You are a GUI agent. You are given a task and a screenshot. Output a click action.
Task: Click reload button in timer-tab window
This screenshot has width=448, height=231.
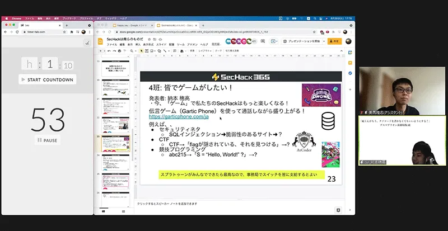(x=17, y=32)
